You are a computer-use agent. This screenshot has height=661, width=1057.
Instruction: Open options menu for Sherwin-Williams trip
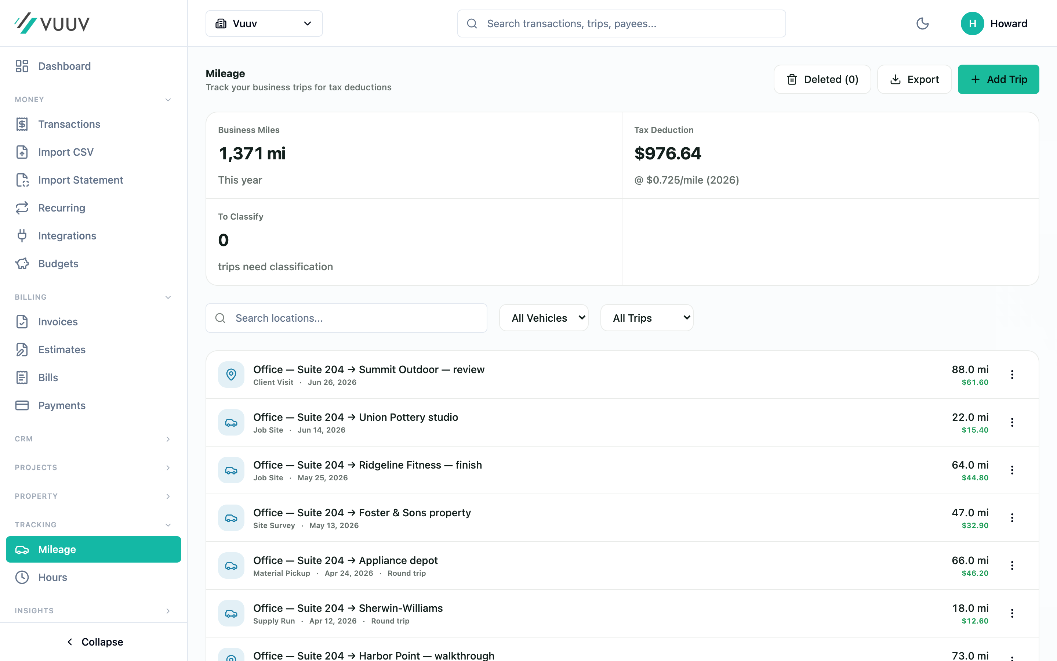click(1012, 613)
